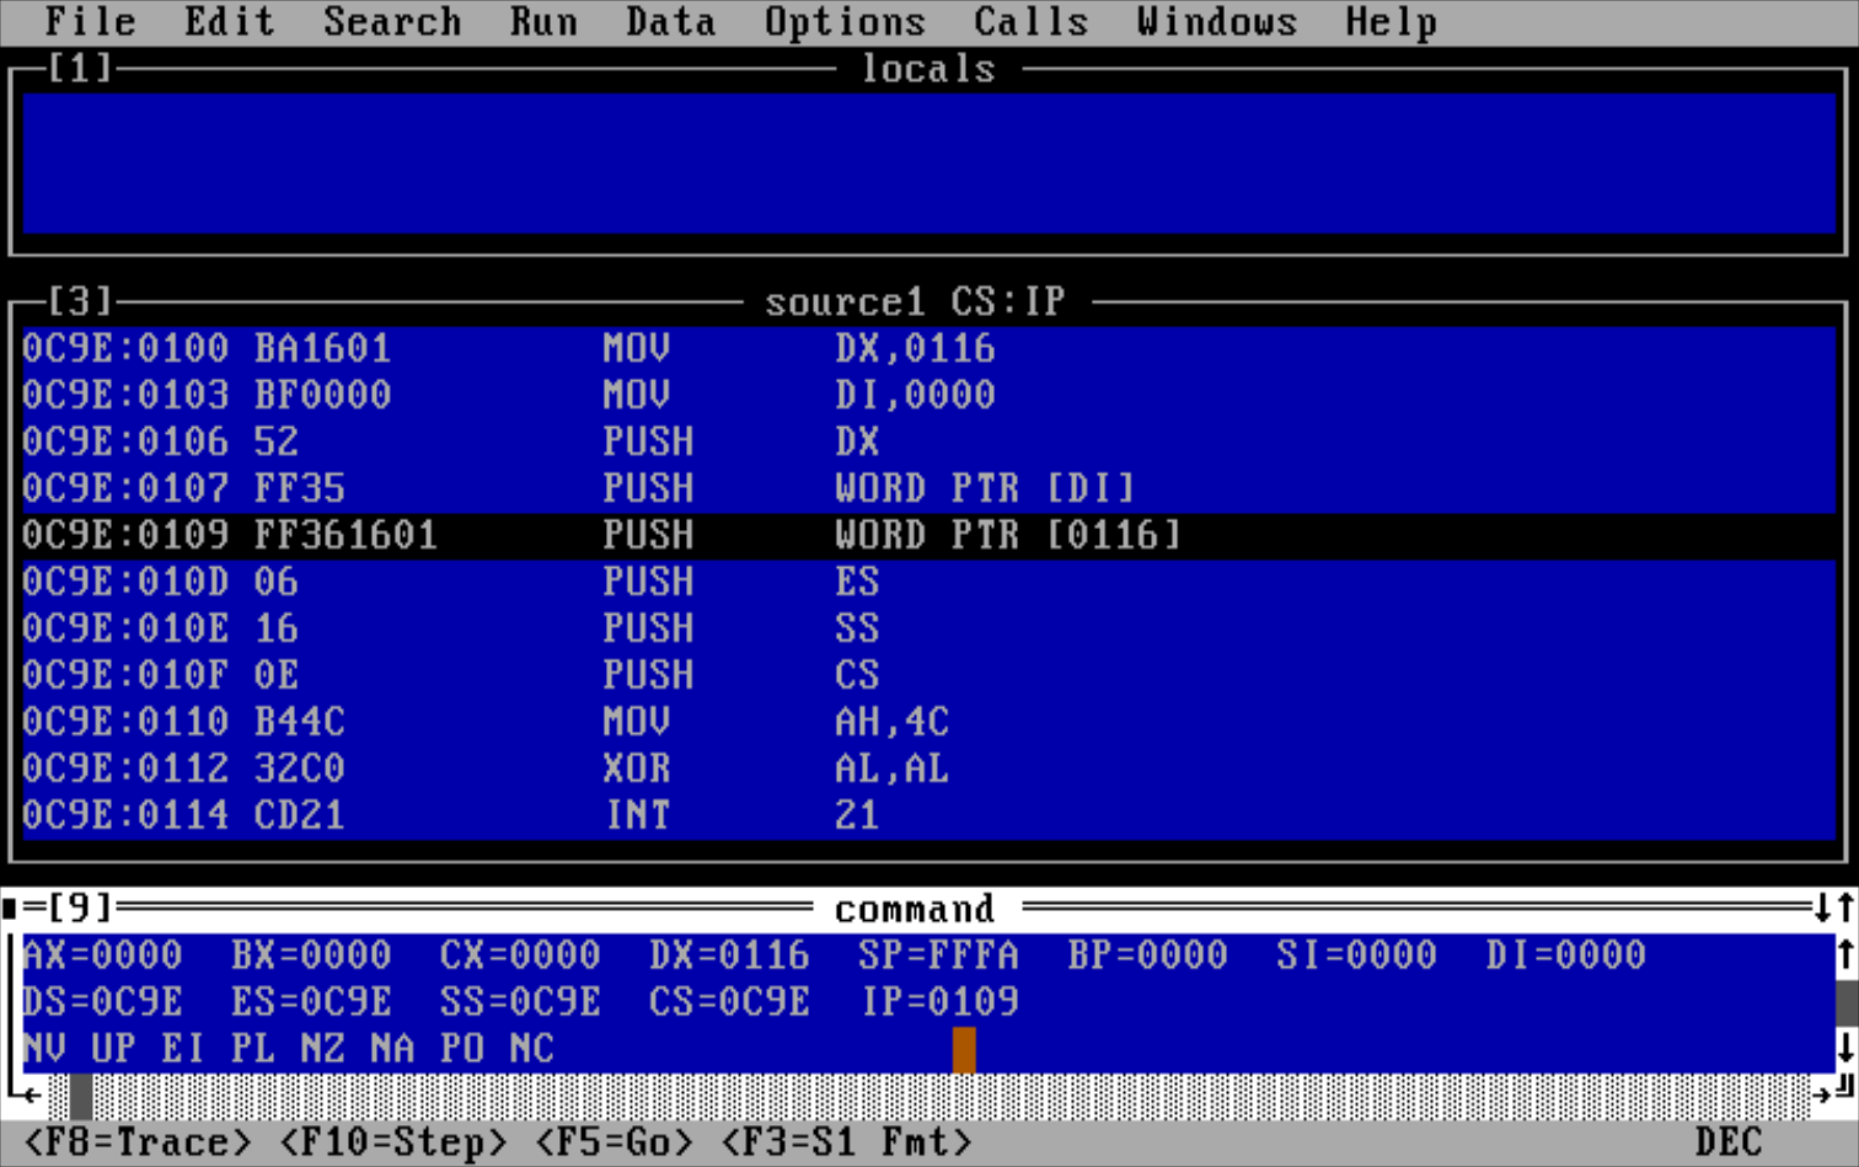Select the locals window title
This screenshot has width=1859, height=1167.
928,69
